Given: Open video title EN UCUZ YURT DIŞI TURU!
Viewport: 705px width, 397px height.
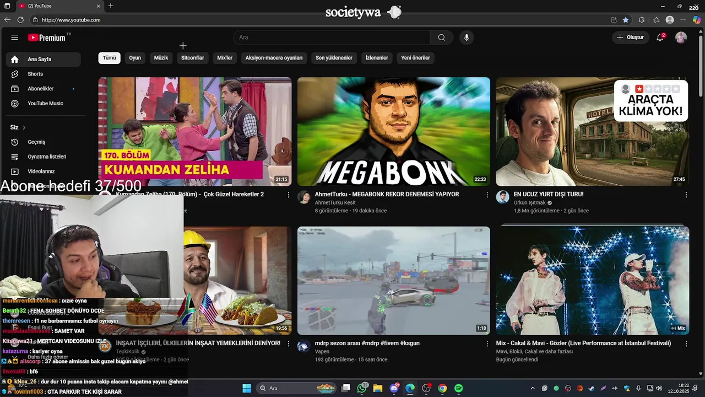Looking at the screenshot, I should click(x=549, y=195).
